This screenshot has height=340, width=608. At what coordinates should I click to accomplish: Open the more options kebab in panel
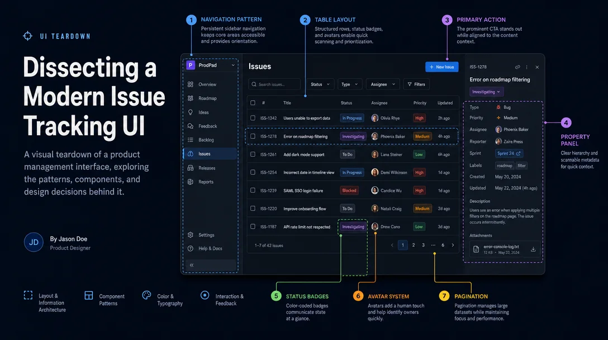(x=526, y=67)
